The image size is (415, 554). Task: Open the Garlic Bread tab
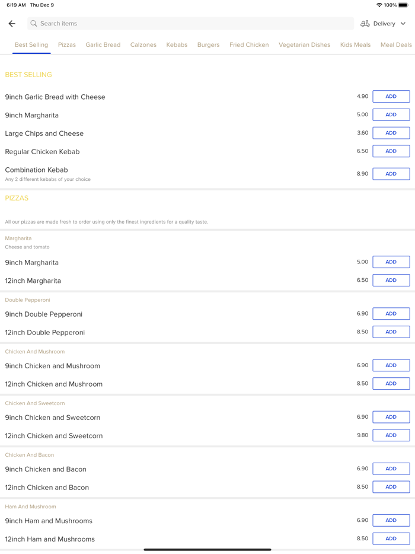[x=103, y=45]
